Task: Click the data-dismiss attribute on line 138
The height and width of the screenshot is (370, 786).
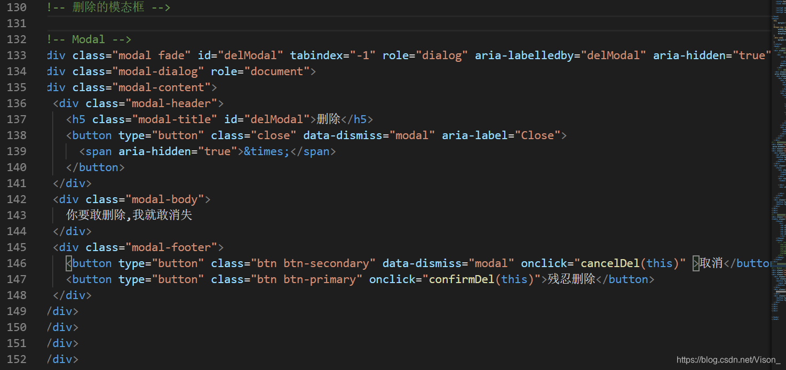Action: (343, 135)
